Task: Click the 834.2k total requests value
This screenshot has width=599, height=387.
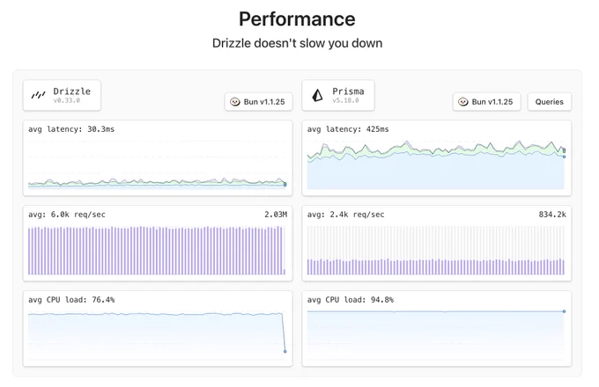Action: [x=552, y=215]
